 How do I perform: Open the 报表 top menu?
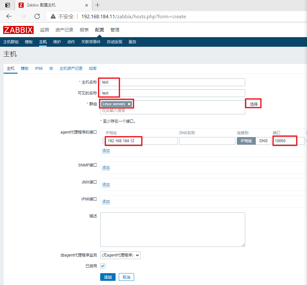click(x=84, y=30)
